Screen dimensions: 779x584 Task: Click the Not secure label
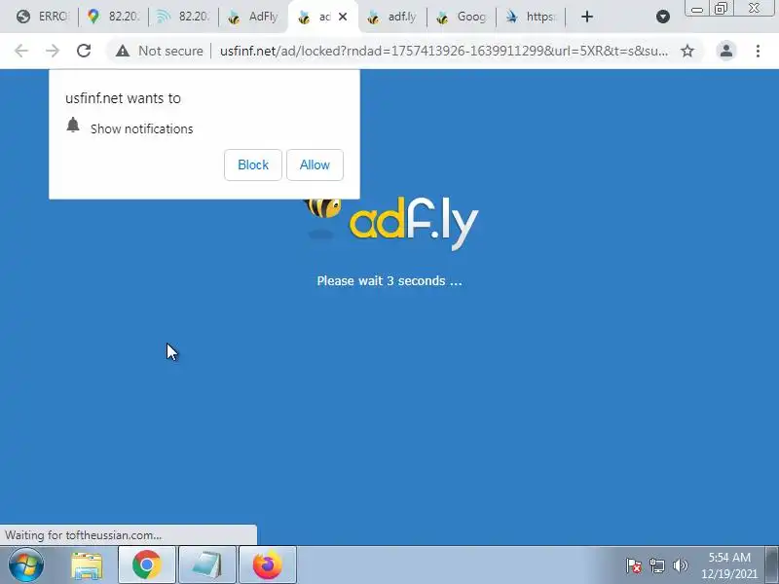click(x=170, y=51)
